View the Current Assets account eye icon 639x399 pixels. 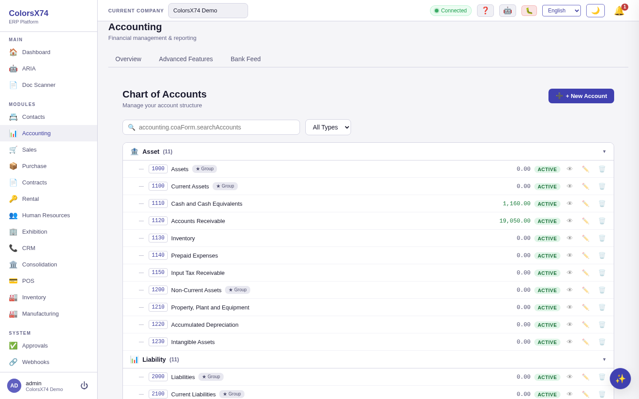tap(570, 186)
